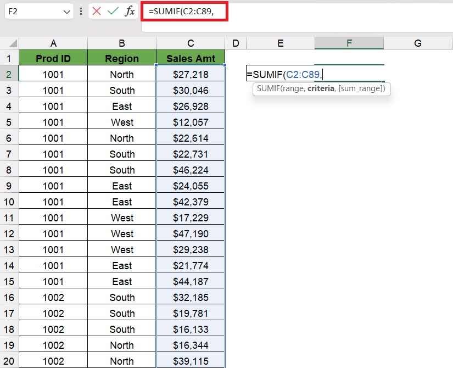Viewport: 453px width, 368px height.
Task: Select cell A16 with Prod ID 1002
Action: click(53, 298)
